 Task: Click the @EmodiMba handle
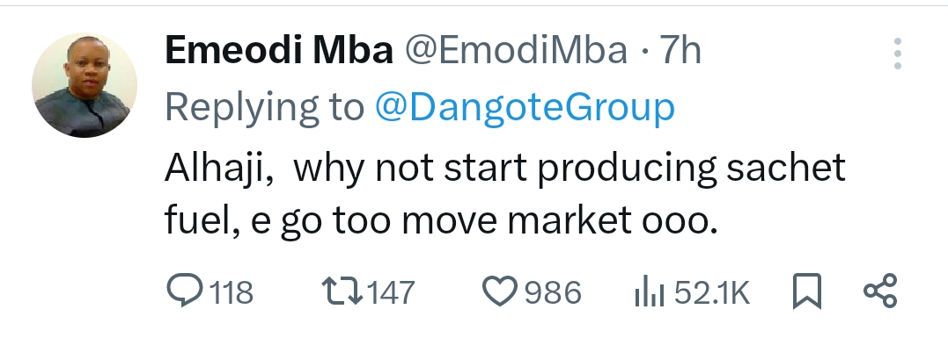[516, 50]
